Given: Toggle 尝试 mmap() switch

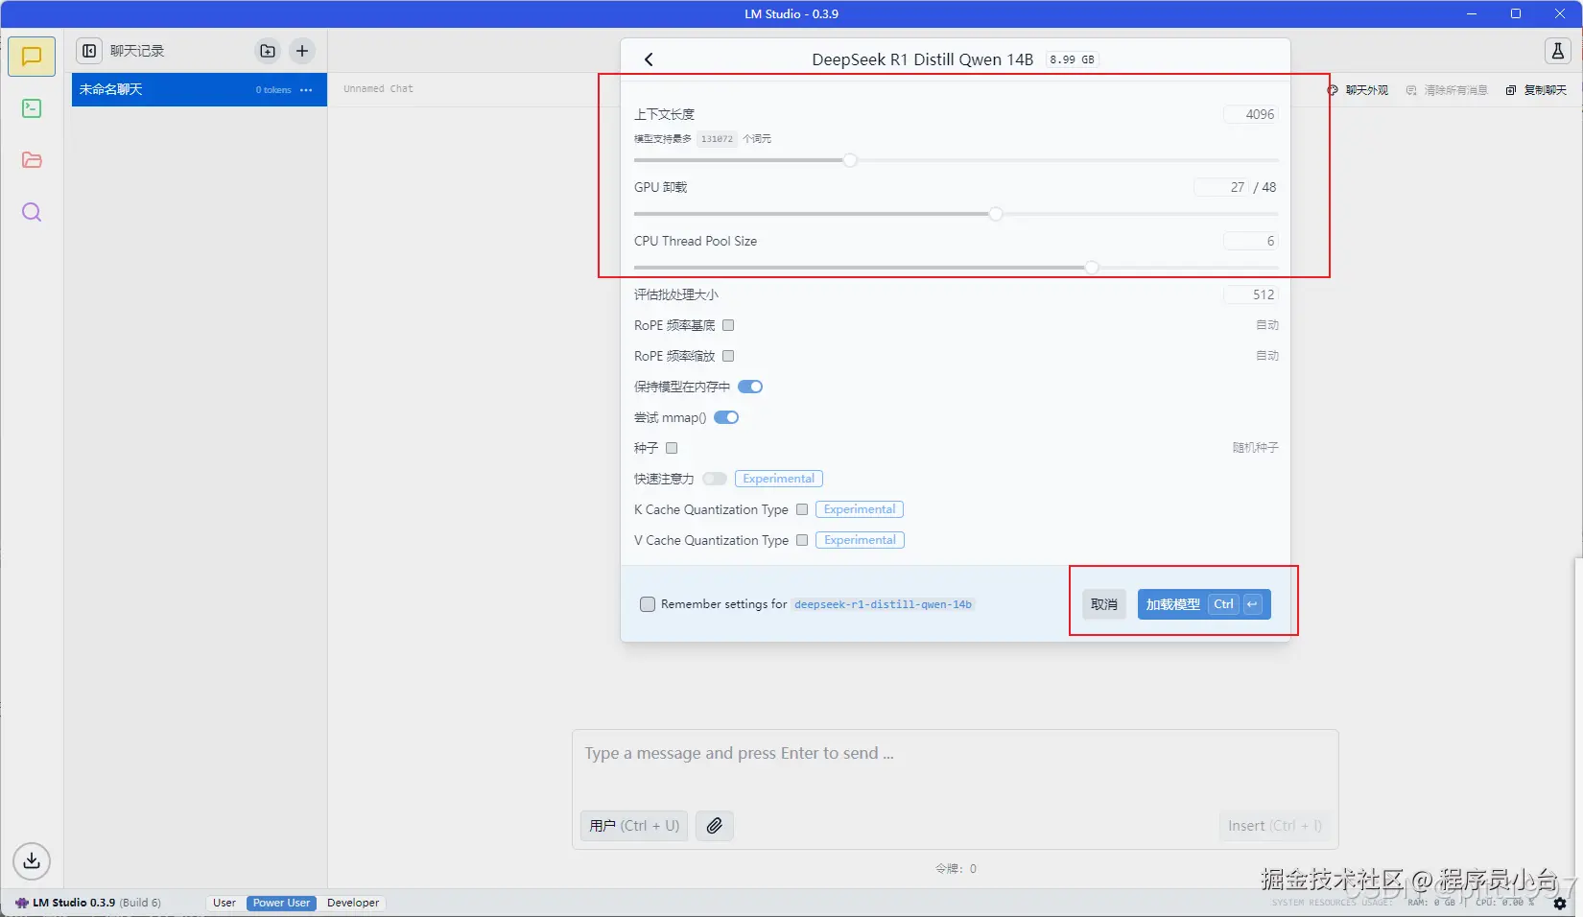Looking at the screenshot, I should (726, 417).
